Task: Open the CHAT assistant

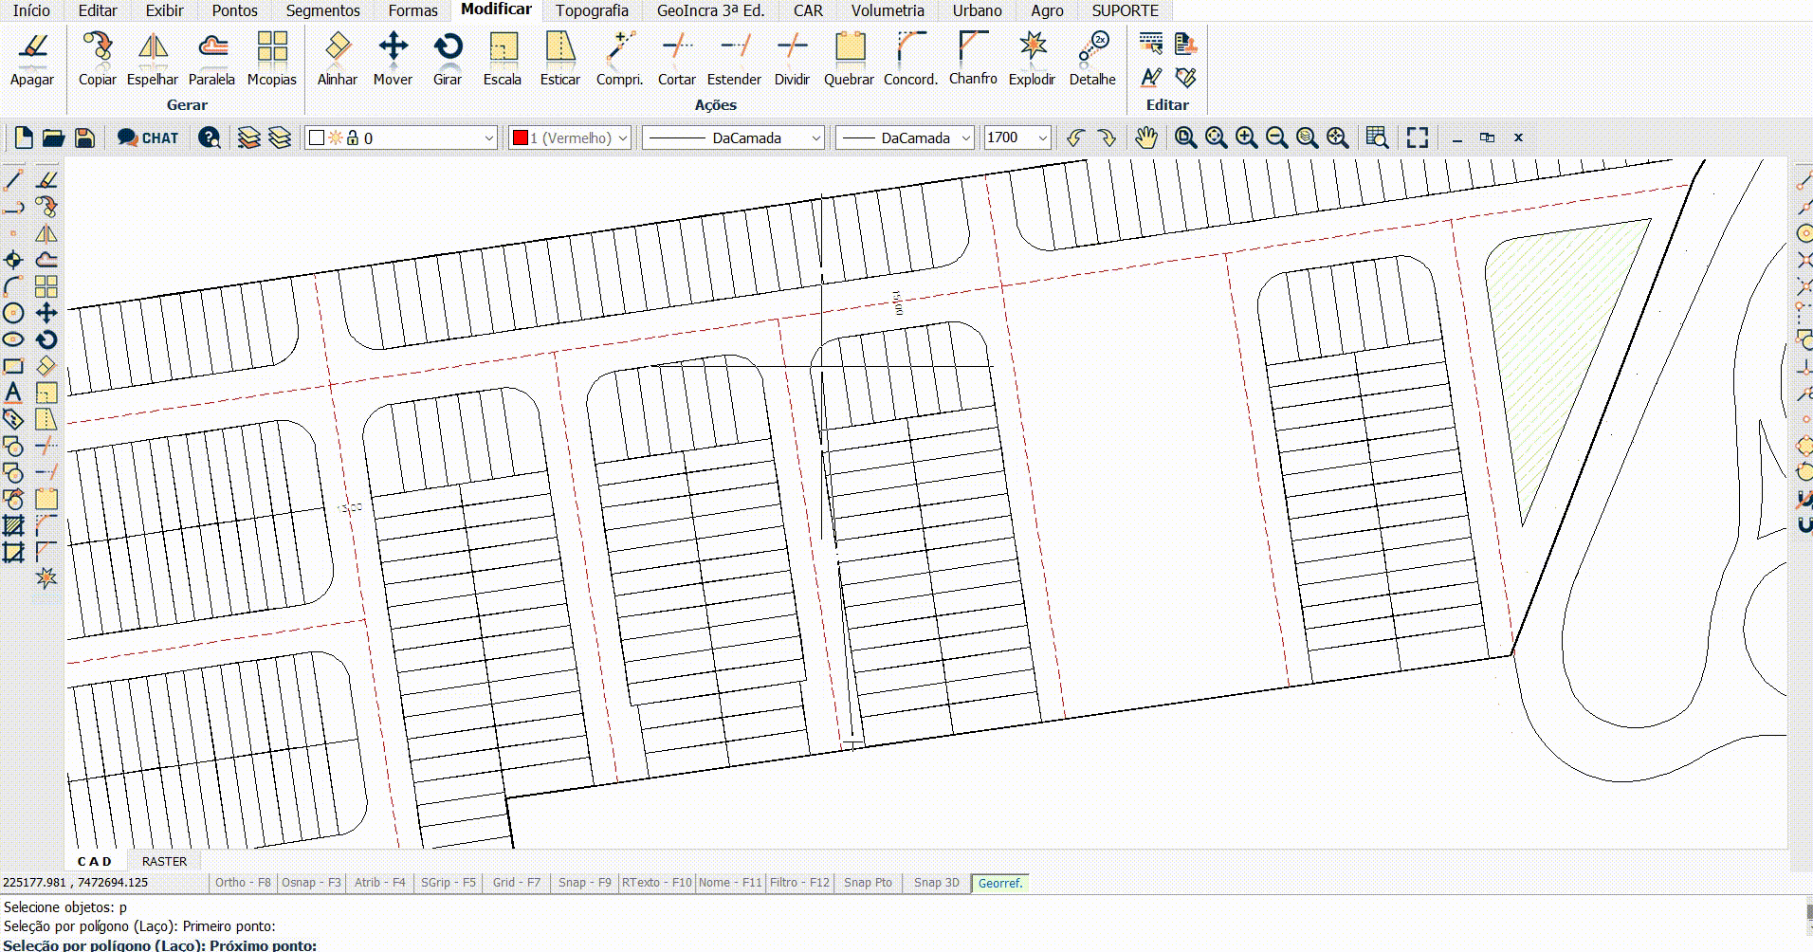Action: [148, 138]
